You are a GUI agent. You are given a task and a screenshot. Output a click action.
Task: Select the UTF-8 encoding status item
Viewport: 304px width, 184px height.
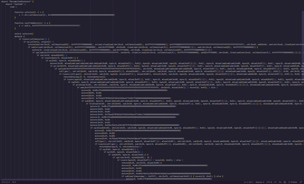pos(269,182)
